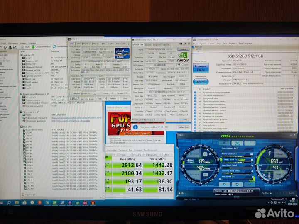Click the green BIOS update arrow icon
The image size is (299, 224).
click(33, 46)
